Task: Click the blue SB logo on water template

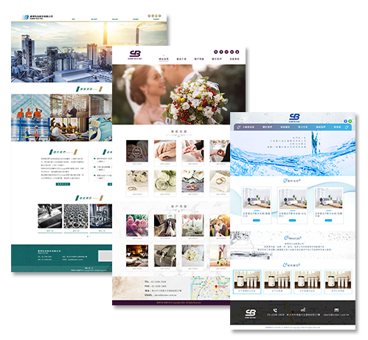Action: click(x=294, y=117)
